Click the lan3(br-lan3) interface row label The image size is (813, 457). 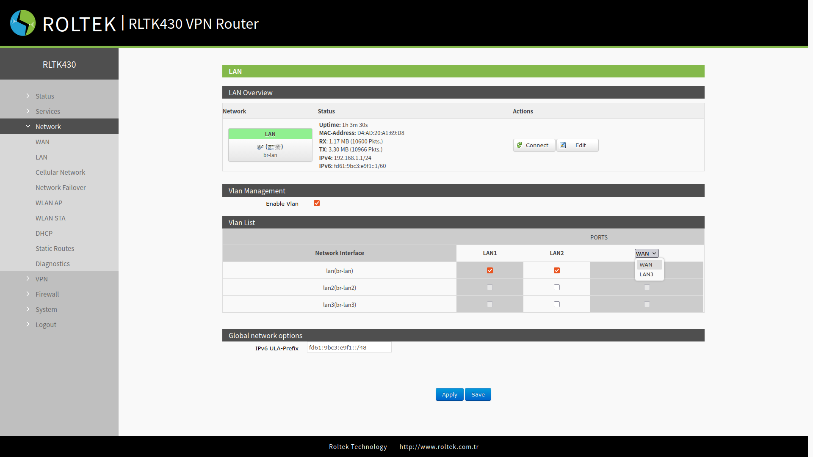point(340,305)
